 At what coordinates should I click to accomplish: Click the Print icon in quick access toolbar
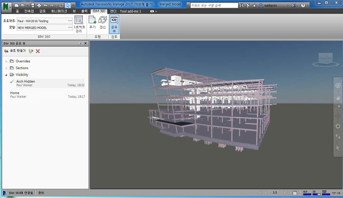pyautogui.click(x=39, y=5)
